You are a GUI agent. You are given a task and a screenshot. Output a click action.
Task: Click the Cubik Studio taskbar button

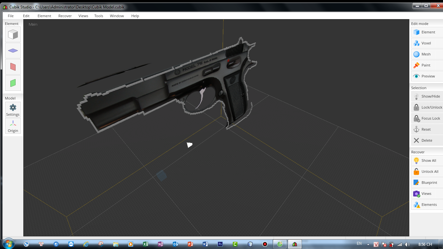[x=295, y=244]
